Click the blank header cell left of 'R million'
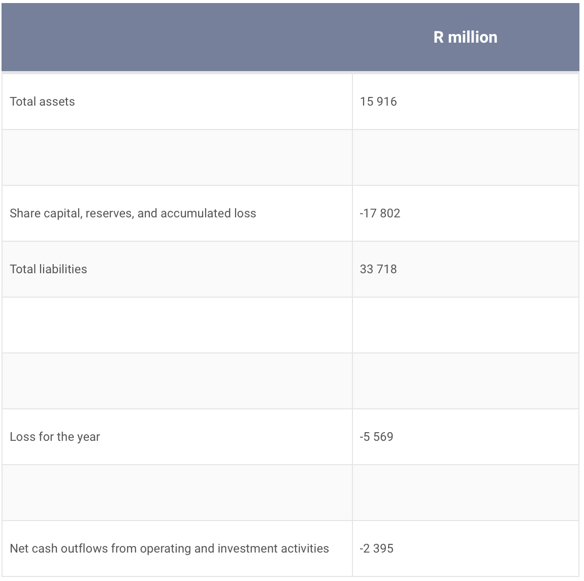Image resolution: width=584 pixels, height=581 pixels. 177,37
